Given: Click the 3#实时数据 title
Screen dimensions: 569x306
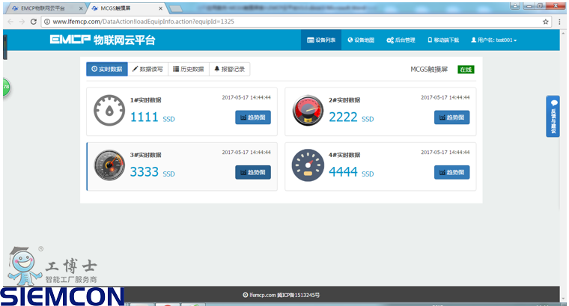Looking at the screenshot, I should pyautogui.click(x=145, y=155).
